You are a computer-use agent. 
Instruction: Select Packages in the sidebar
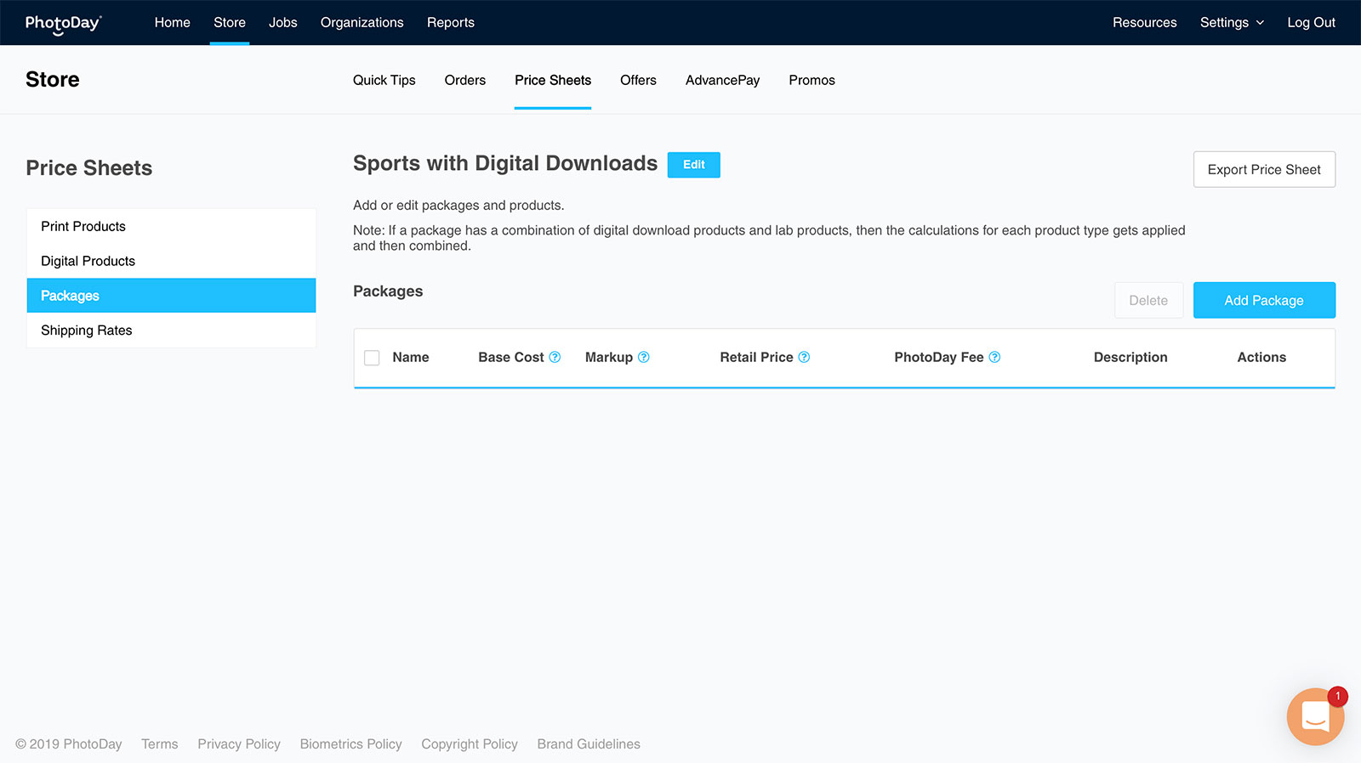[x=171, y=296]
